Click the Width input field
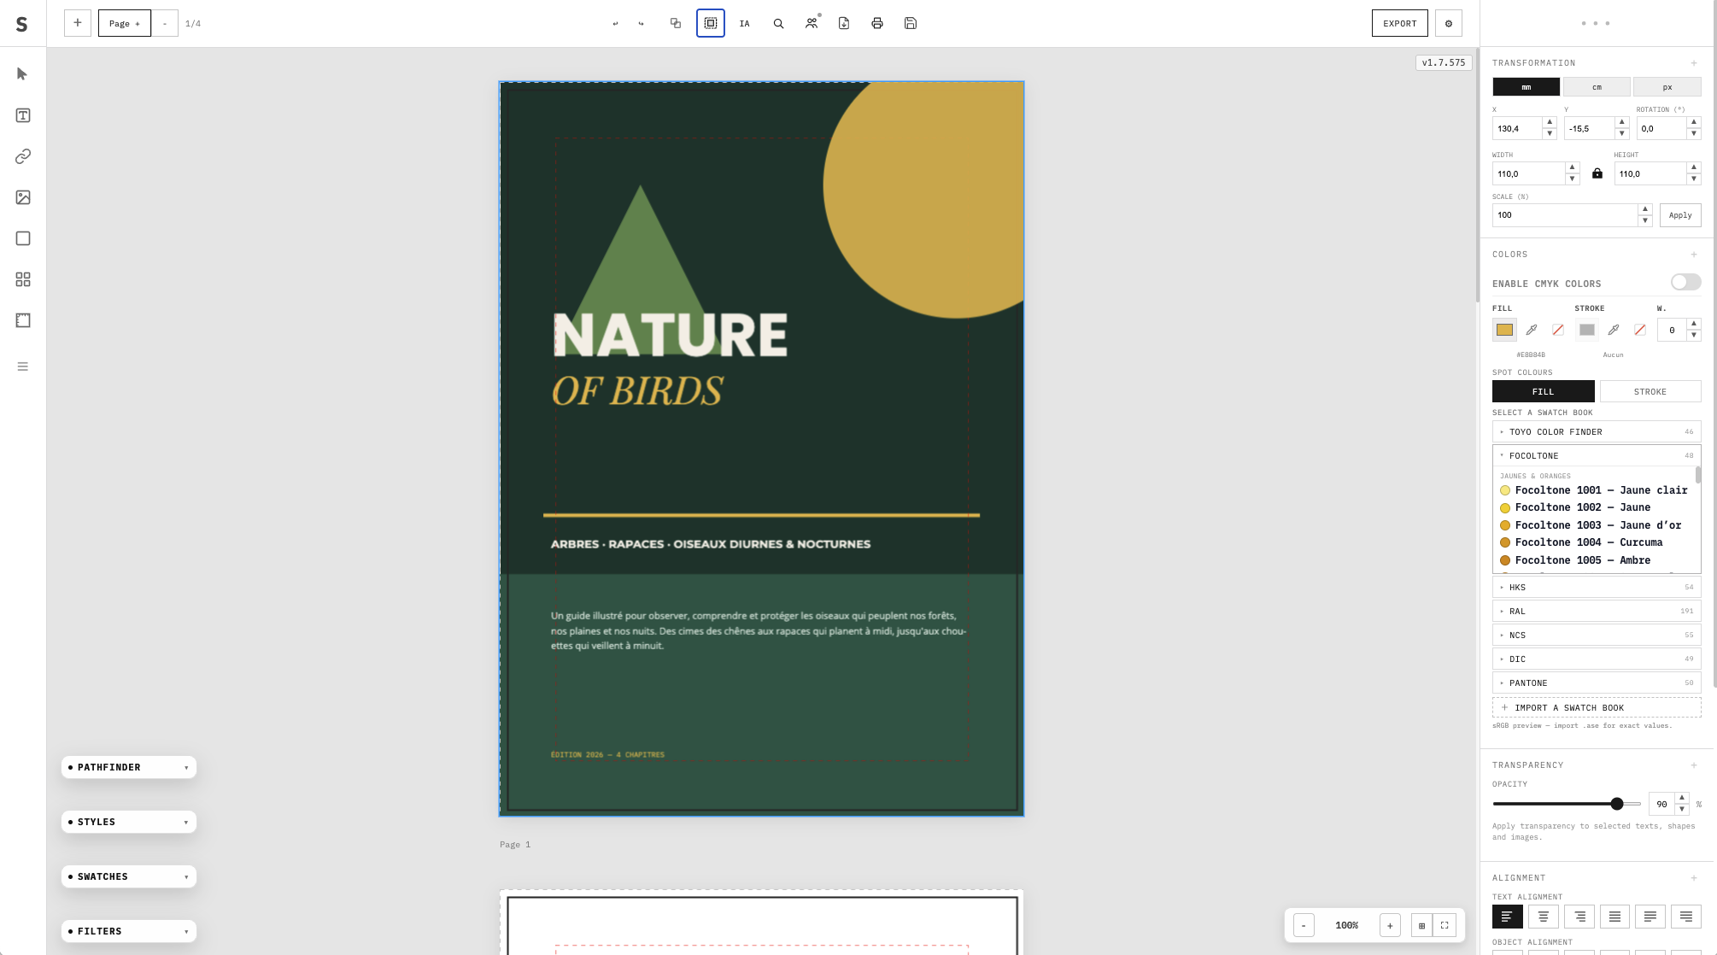 coord(1528,173)
